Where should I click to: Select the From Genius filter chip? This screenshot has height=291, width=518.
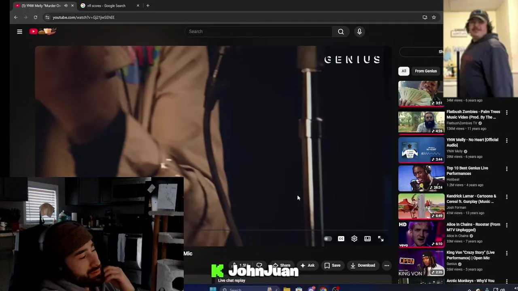[426, 71]
